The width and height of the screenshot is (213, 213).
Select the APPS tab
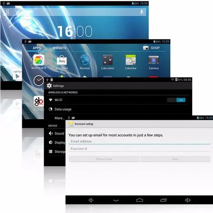tap(37, 48)
